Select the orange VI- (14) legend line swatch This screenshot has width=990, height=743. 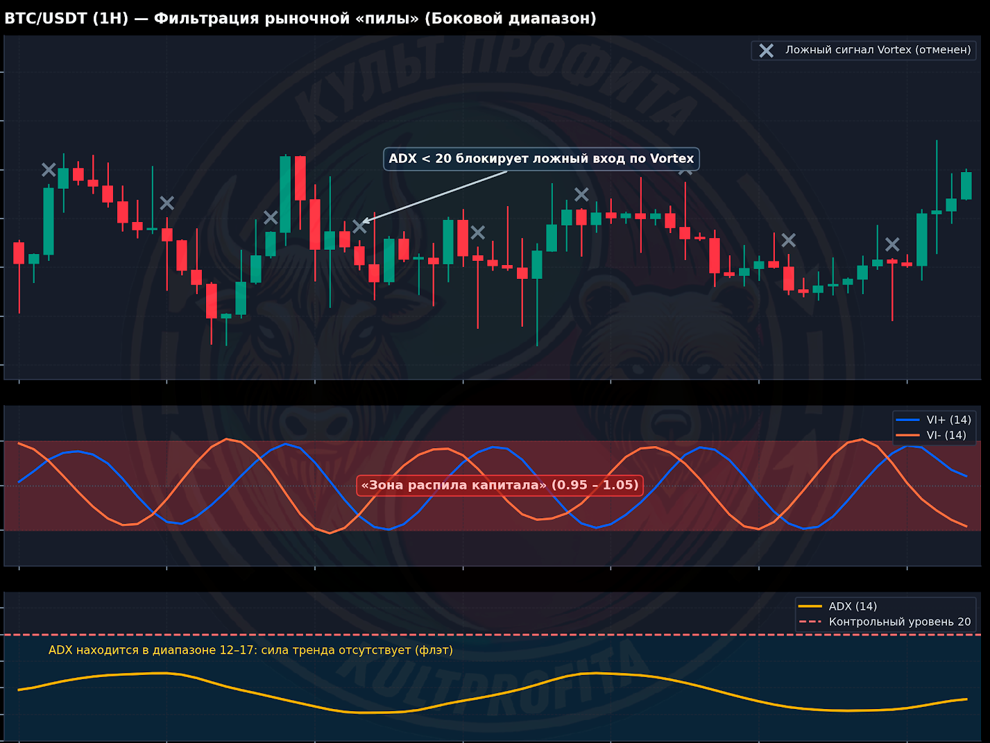click(x=907, y=435)
